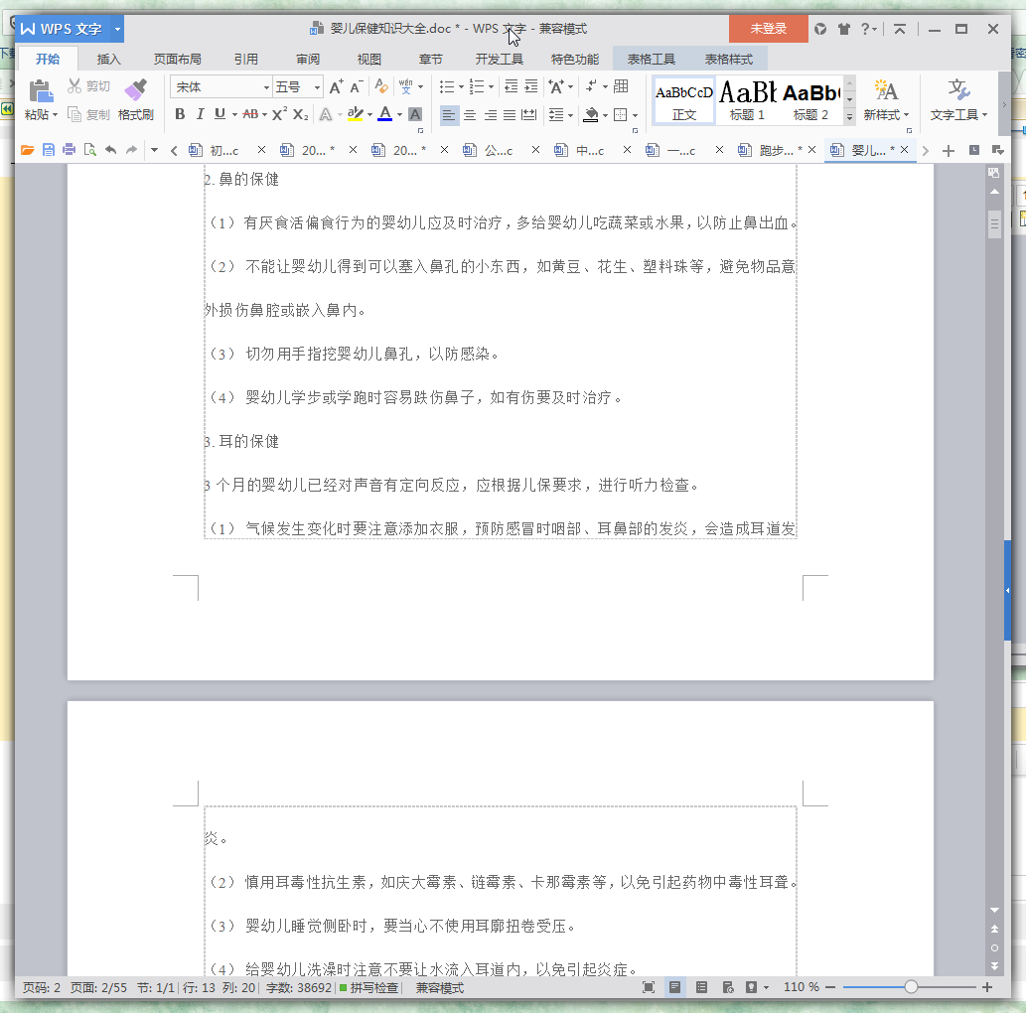1026x1013 pixels.
Task: Switch to the 插入 ribbon tab
Action: [x=108, y=59]
